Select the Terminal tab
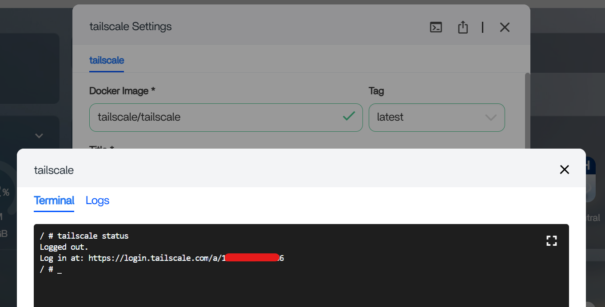This screenshot has width=605, height=307. [x=54, y=201]
